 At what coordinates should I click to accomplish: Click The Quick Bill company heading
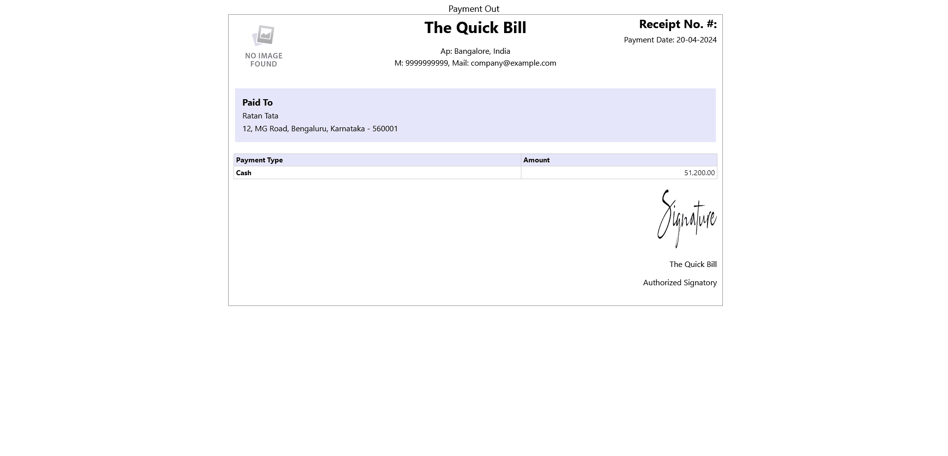coord(475,28)
